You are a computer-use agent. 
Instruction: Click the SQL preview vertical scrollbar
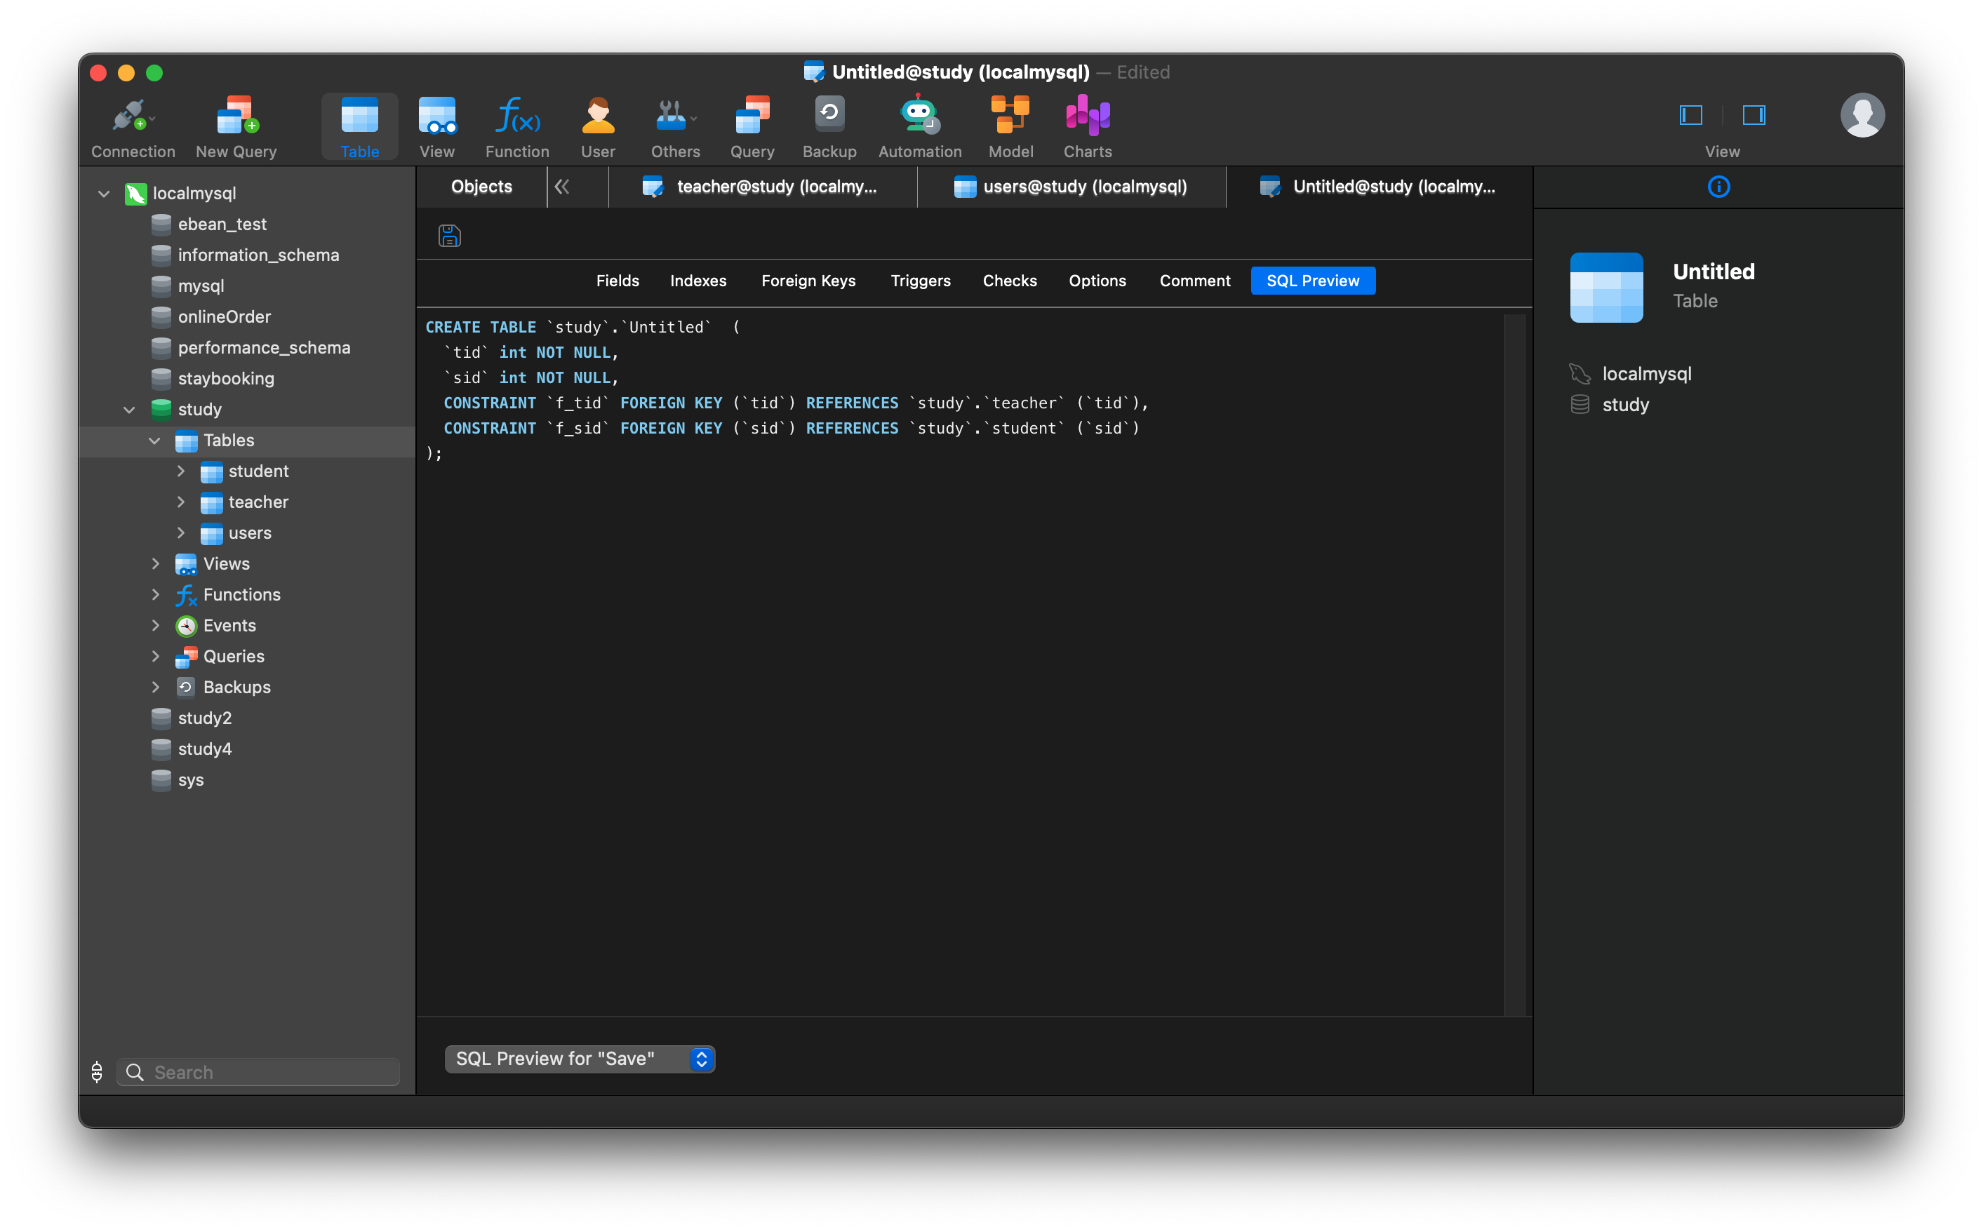coord(1514,664)
